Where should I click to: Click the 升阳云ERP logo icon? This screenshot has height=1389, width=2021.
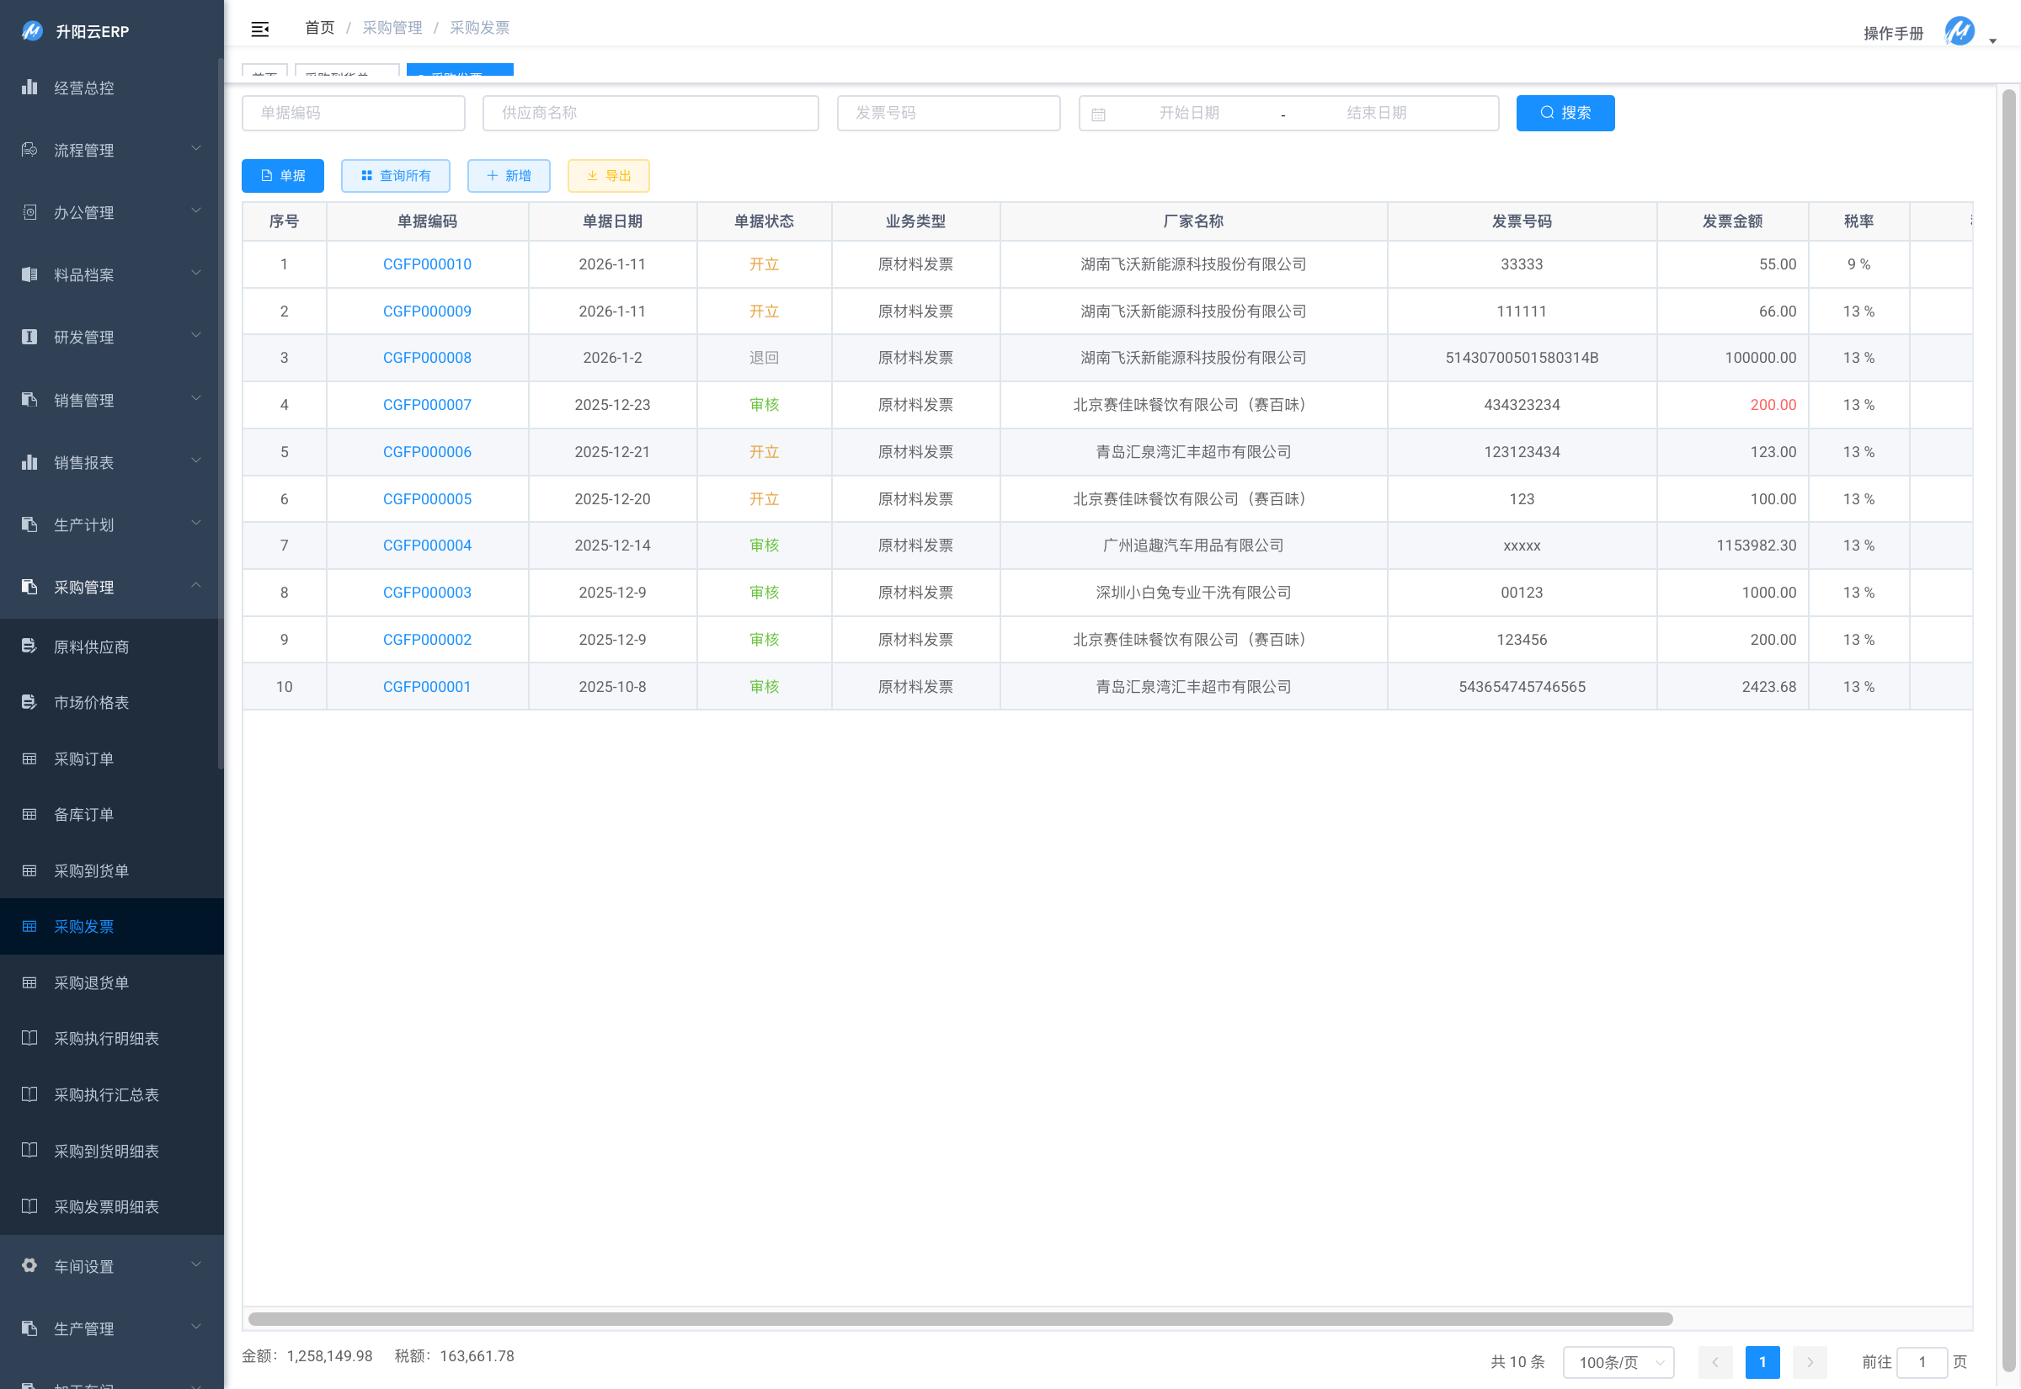32,31
